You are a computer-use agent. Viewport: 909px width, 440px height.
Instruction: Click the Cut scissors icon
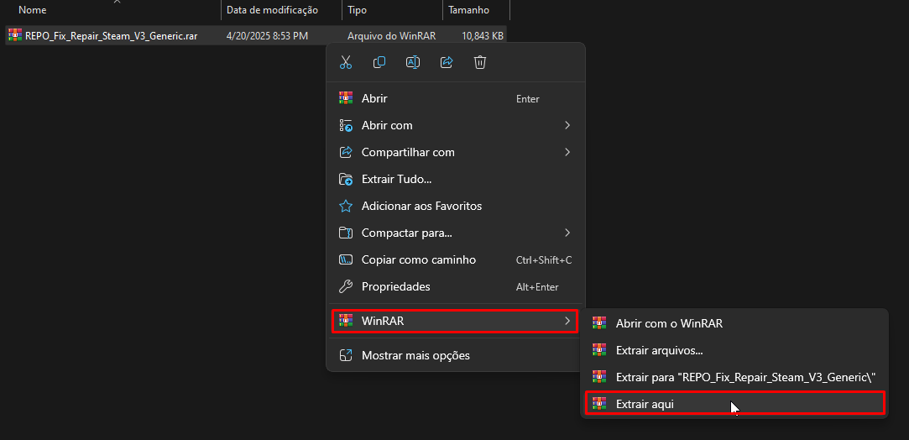[346, 63]
